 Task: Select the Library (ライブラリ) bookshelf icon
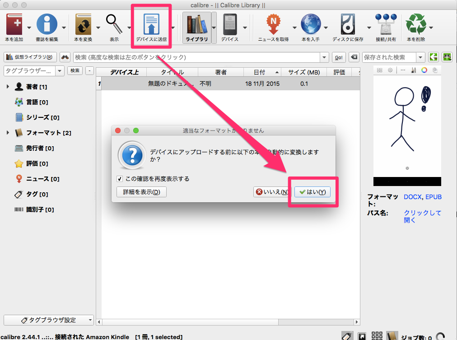click(x=197, y=24)
